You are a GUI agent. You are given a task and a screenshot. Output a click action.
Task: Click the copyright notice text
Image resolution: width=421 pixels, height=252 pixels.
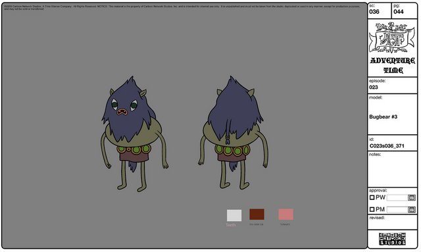(x=182, y=7)
